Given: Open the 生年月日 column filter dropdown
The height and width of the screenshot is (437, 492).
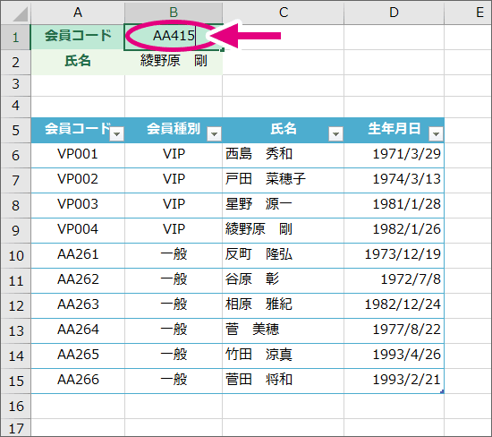Looking at the screenshot, I should pyautogui.click(x=436, y=134).
